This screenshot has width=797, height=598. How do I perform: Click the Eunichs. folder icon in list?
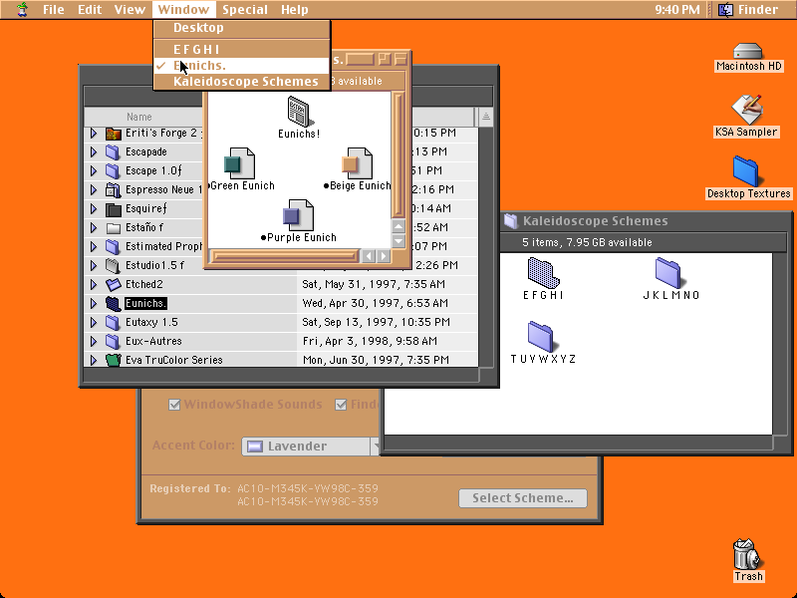pyautogui.click(x=113, y=304)
